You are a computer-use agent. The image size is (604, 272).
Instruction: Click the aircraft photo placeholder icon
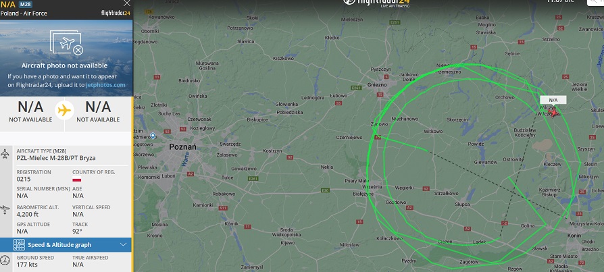(67, 43)
